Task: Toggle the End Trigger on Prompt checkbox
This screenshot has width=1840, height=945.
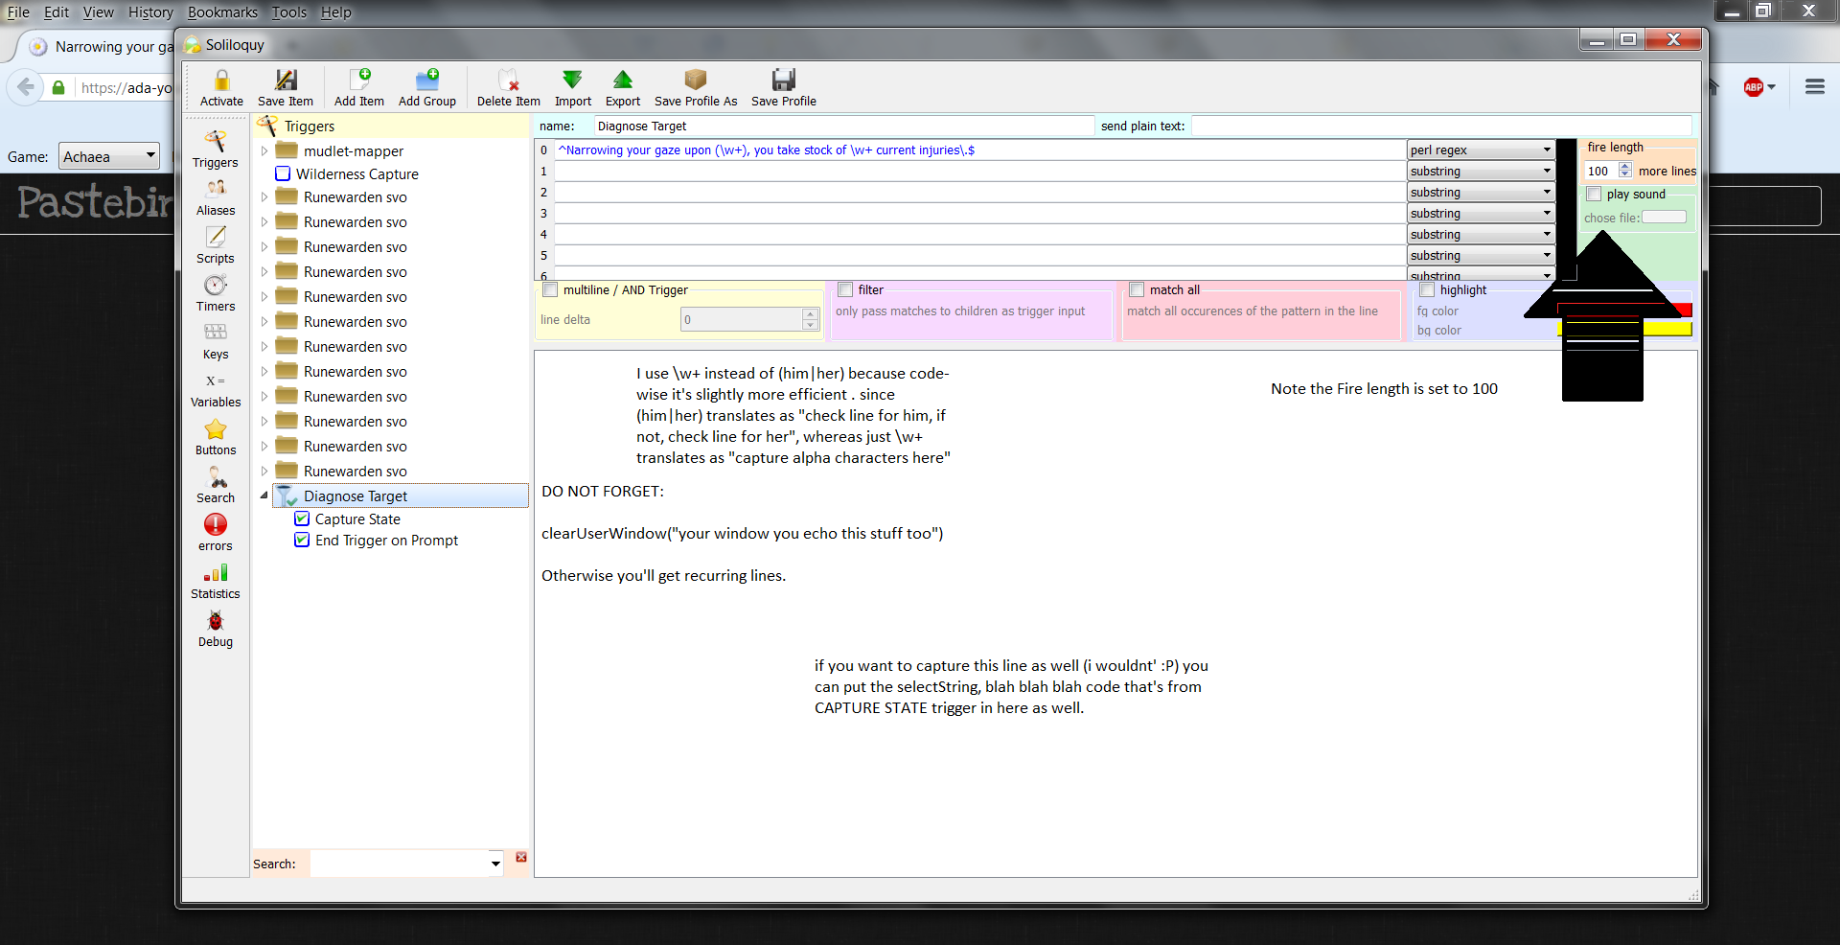Action: point(302,540)
